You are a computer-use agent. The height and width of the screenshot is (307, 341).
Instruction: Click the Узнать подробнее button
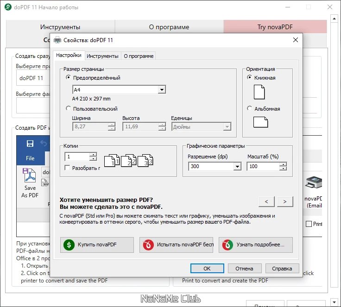tap(256, 245)
